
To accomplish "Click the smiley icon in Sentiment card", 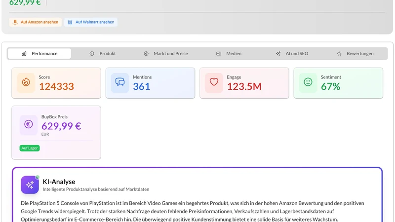I will pos(308,82).
